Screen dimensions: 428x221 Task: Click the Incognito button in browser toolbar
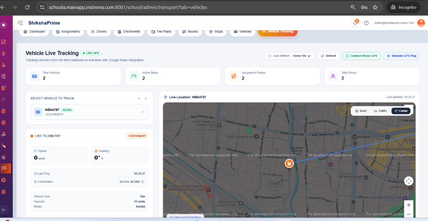(403, 7)
